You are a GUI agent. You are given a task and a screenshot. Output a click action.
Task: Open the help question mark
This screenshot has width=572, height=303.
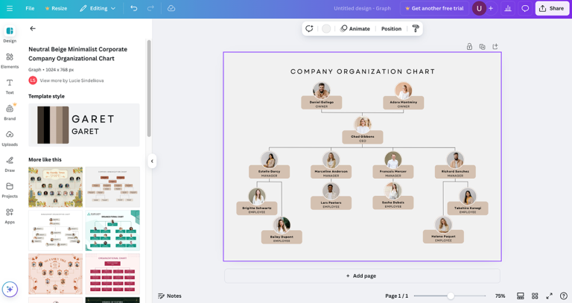(x=563, y=296)
